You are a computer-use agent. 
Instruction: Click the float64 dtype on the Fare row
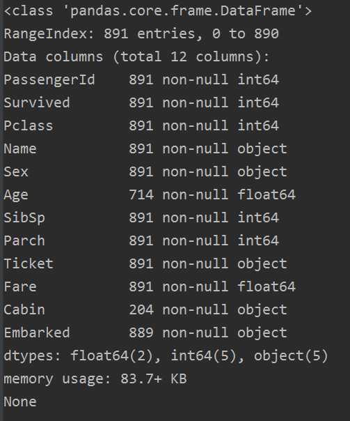(267, 286)
